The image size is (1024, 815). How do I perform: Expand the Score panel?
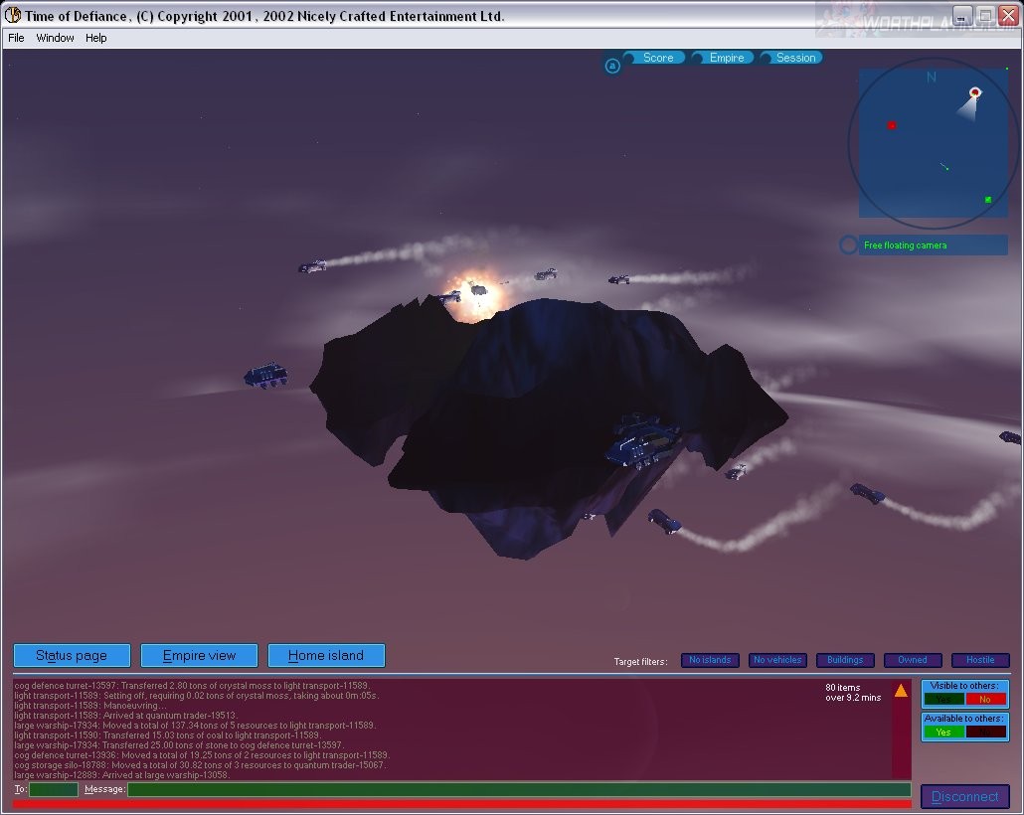coord(657,58)
